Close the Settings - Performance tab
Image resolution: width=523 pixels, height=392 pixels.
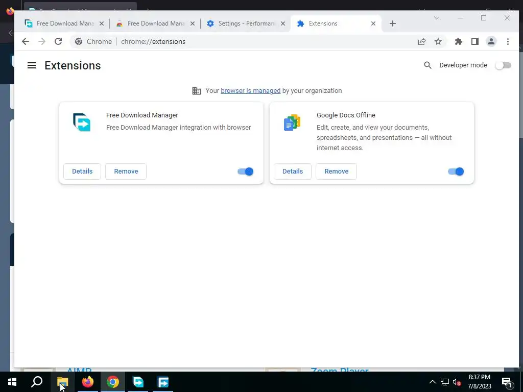click(x=283, y=23)
